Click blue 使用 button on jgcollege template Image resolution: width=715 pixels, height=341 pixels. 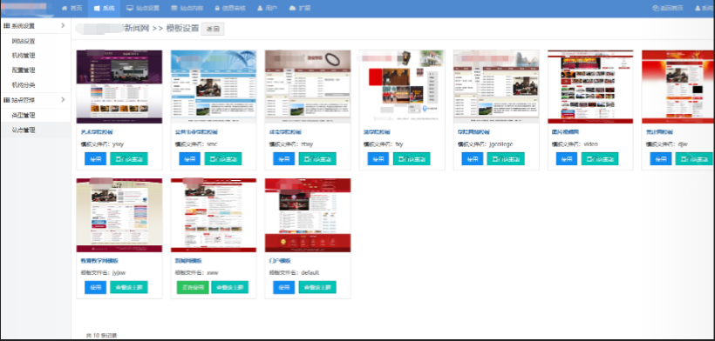pos(473,158)
